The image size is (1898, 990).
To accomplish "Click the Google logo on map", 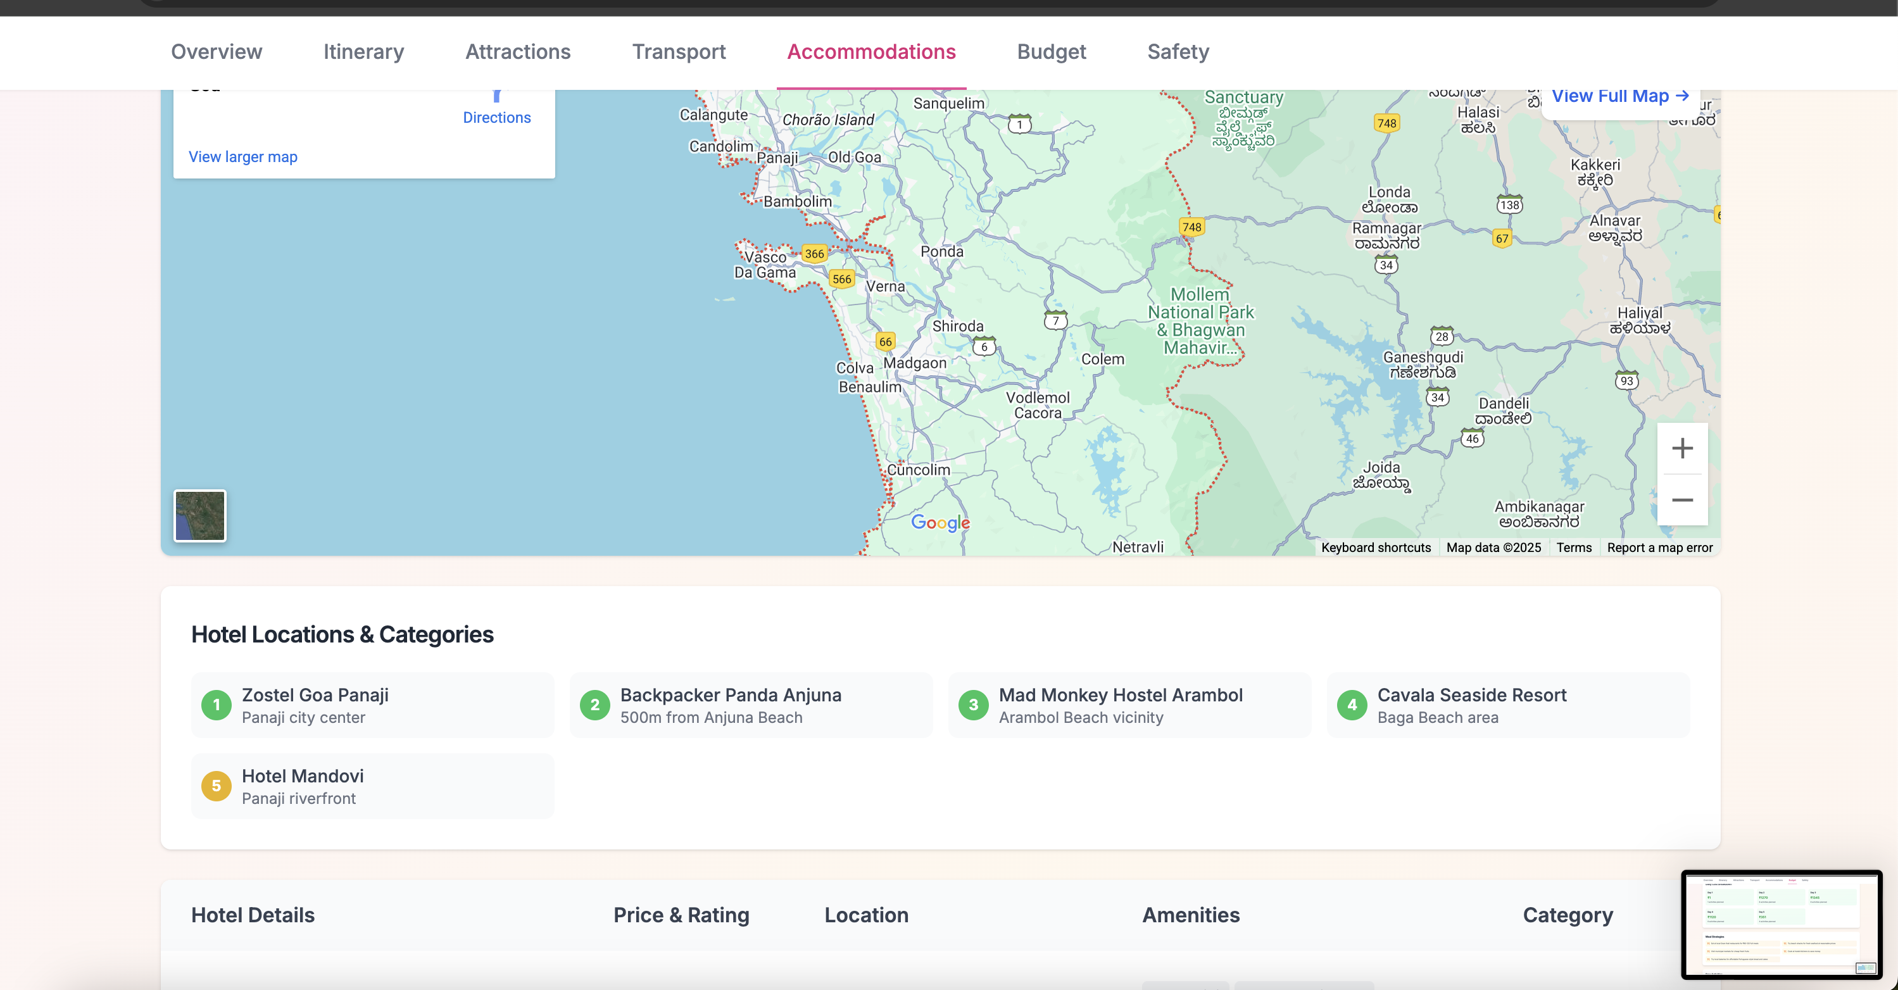I will tap(940, 522).
